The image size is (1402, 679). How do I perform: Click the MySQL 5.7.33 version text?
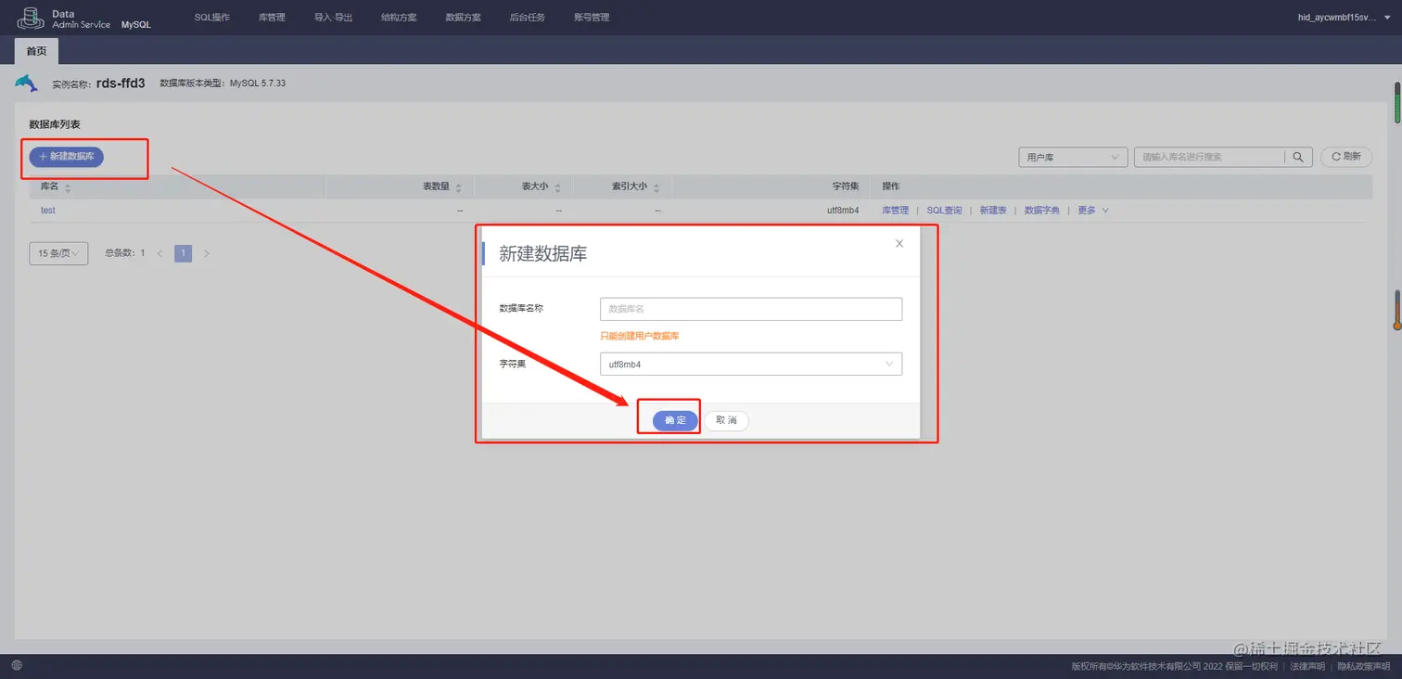(x=258, y=83)
